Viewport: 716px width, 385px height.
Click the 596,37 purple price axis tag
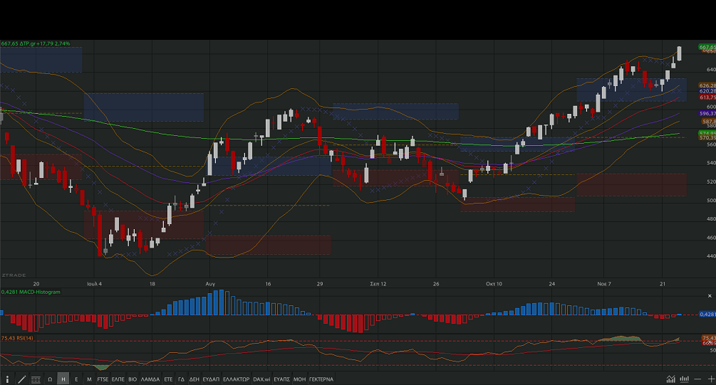pos(707,114)
